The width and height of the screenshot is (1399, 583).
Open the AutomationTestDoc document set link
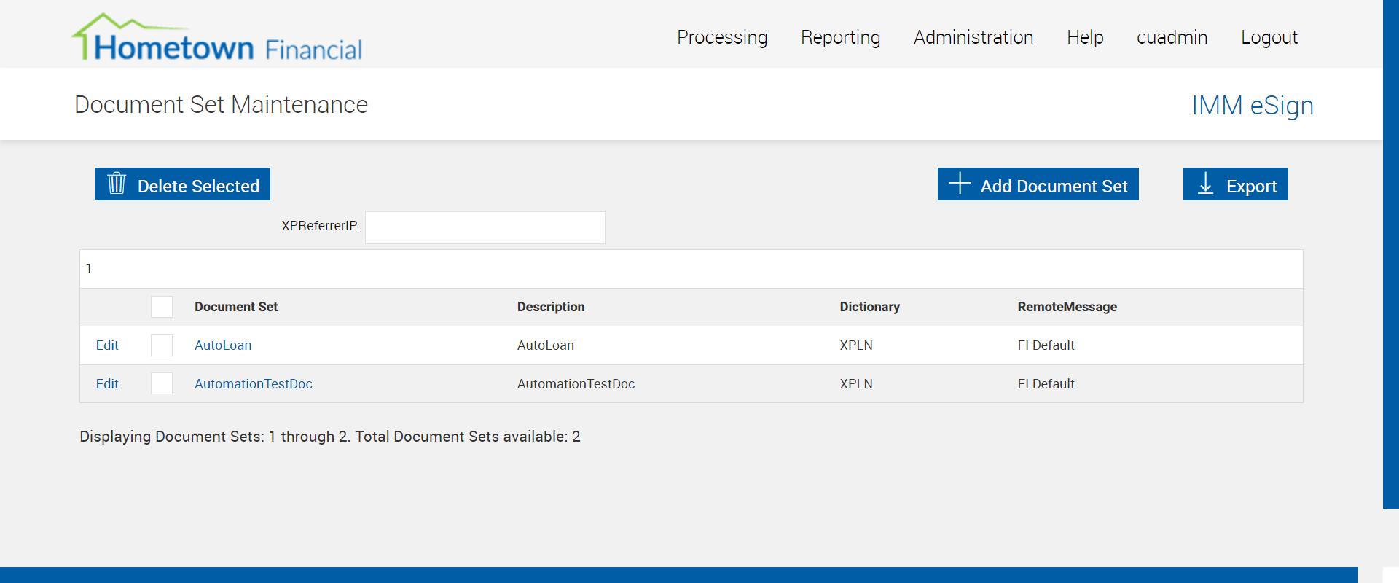253,384
